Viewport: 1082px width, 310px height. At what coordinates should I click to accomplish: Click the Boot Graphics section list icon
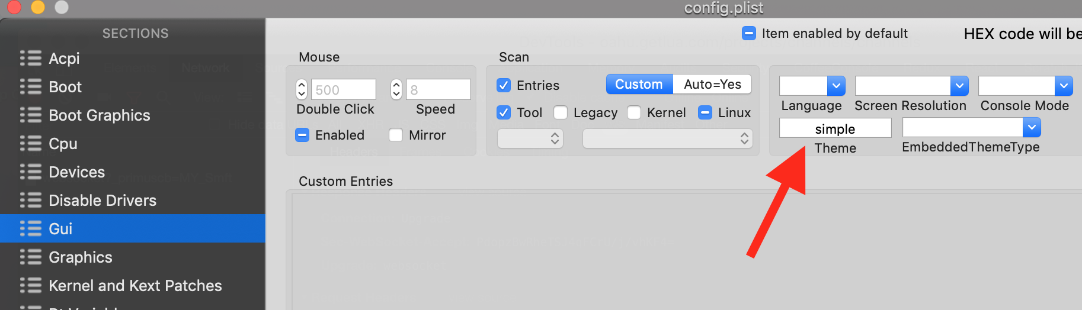pos(30,115)
